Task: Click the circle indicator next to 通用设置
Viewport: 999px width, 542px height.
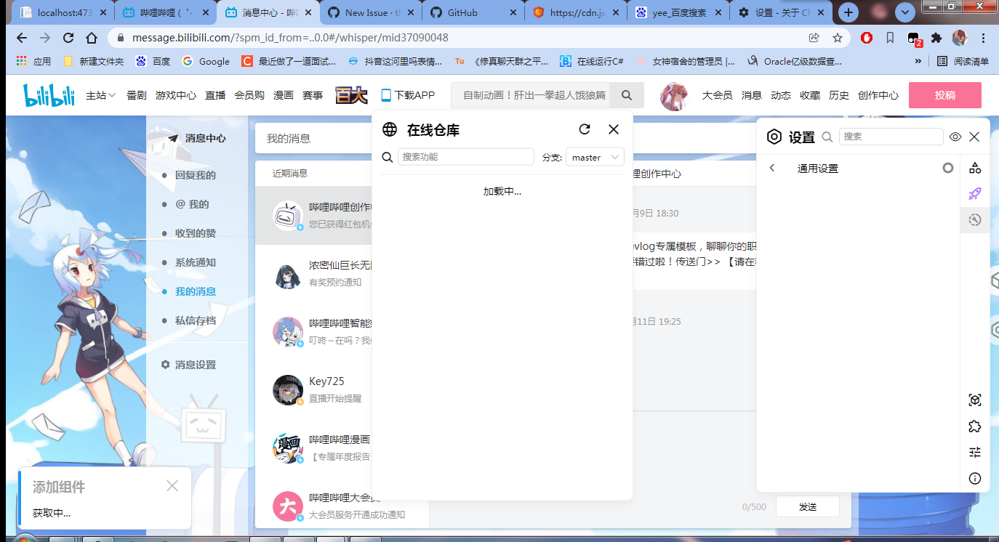Action: [x=947, y=168]
